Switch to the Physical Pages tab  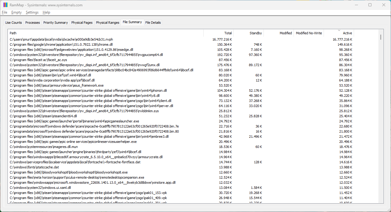82,23
